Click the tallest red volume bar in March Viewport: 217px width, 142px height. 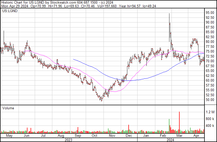pyautogui.click(x=179, y=122)
